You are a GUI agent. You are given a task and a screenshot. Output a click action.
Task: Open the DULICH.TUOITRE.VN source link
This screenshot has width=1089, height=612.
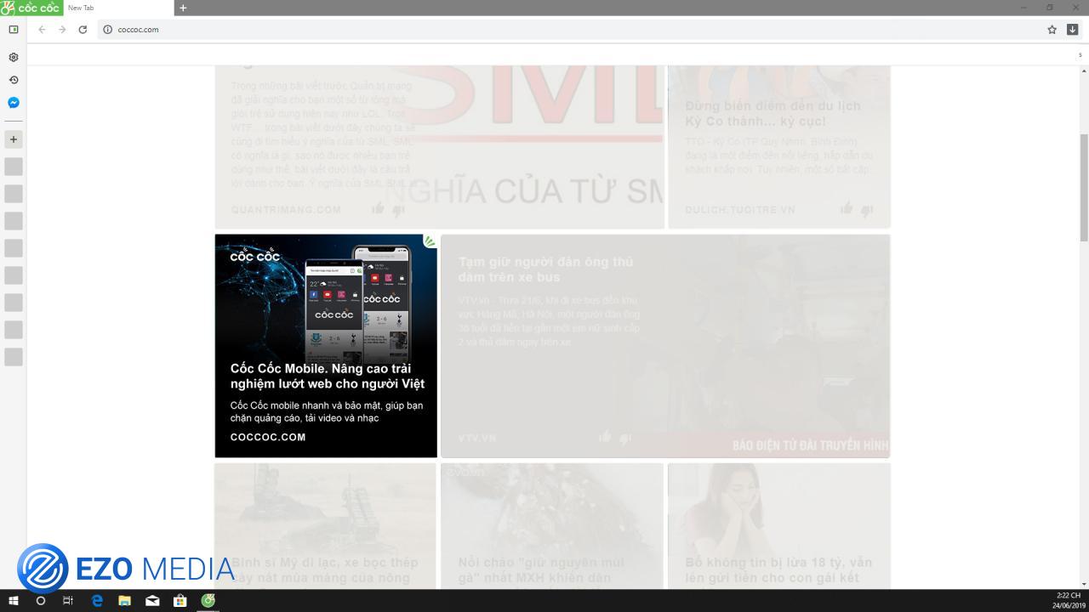[740, 209]
